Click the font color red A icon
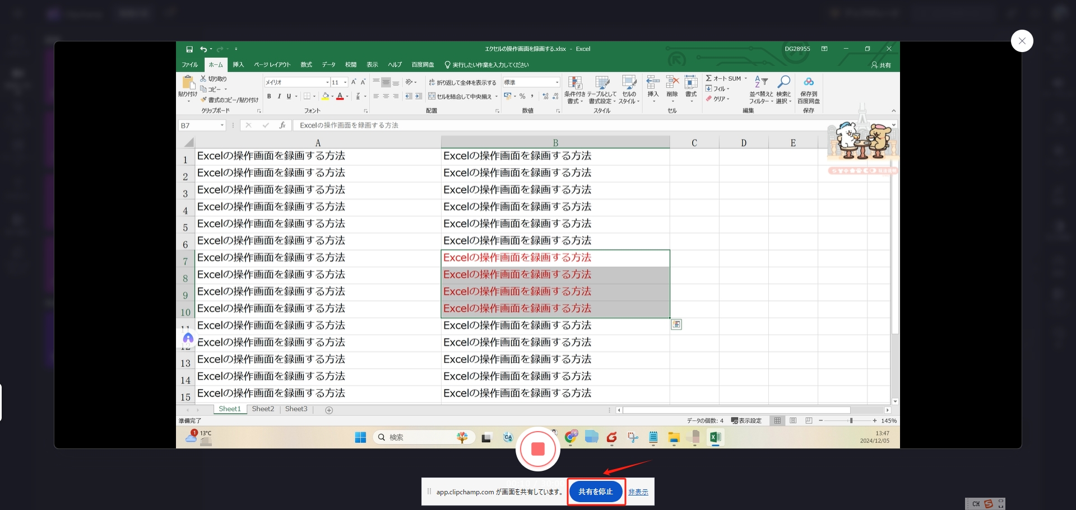 tap(340, 96)
